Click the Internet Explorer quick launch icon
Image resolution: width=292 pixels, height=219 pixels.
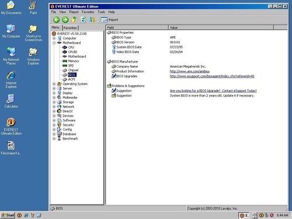click(26, 215)
